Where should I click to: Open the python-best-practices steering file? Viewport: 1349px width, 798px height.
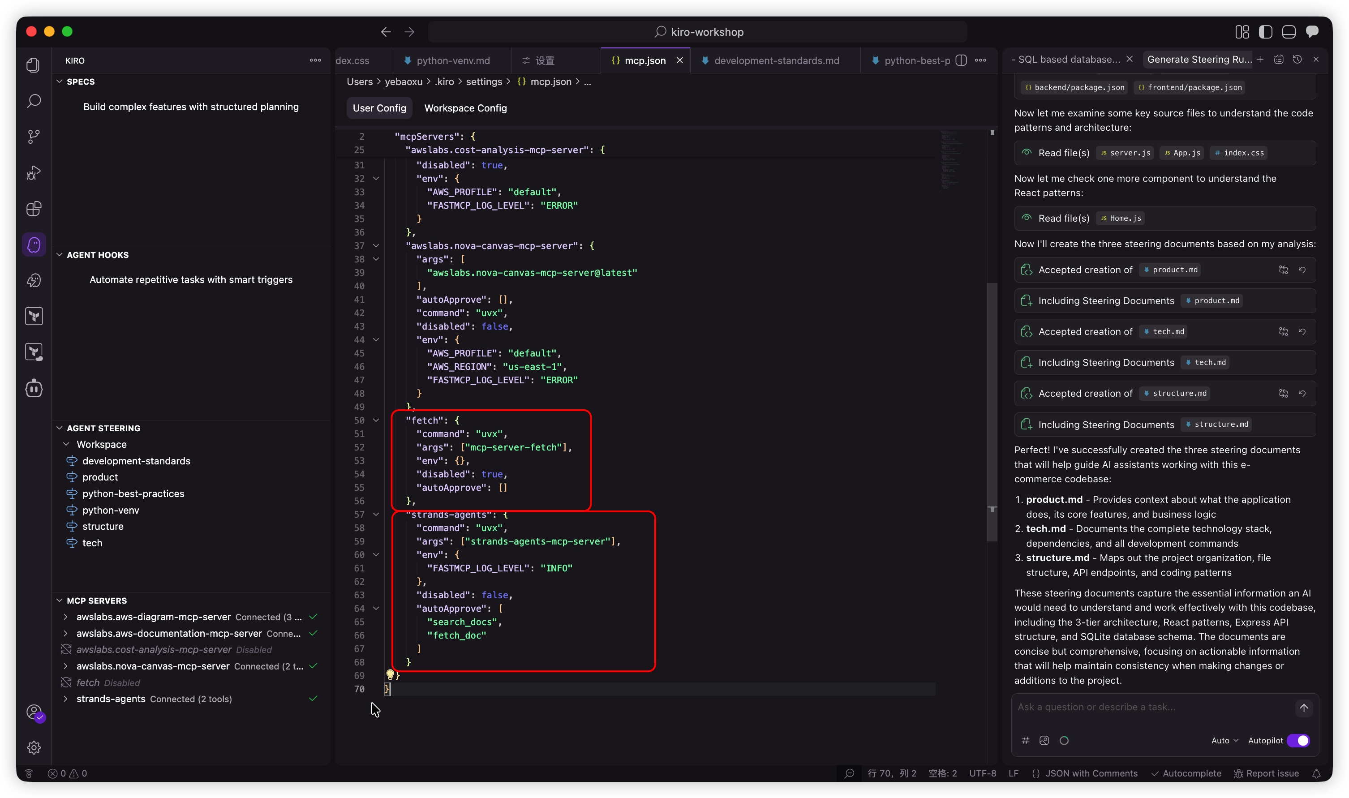point(133,493)
